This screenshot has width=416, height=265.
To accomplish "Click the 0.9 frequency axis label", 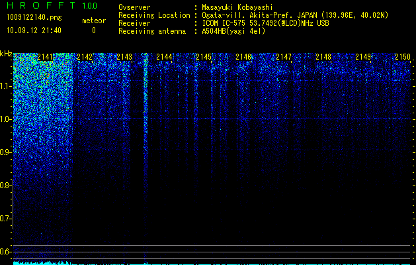I will (x=5, y=152).
